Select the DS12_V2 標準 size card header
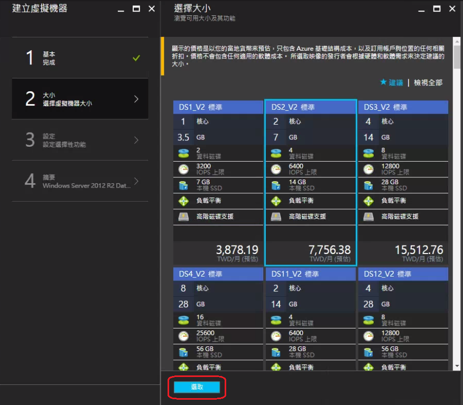The height and width of the screenshot is (405, 463). coord(403,274)
